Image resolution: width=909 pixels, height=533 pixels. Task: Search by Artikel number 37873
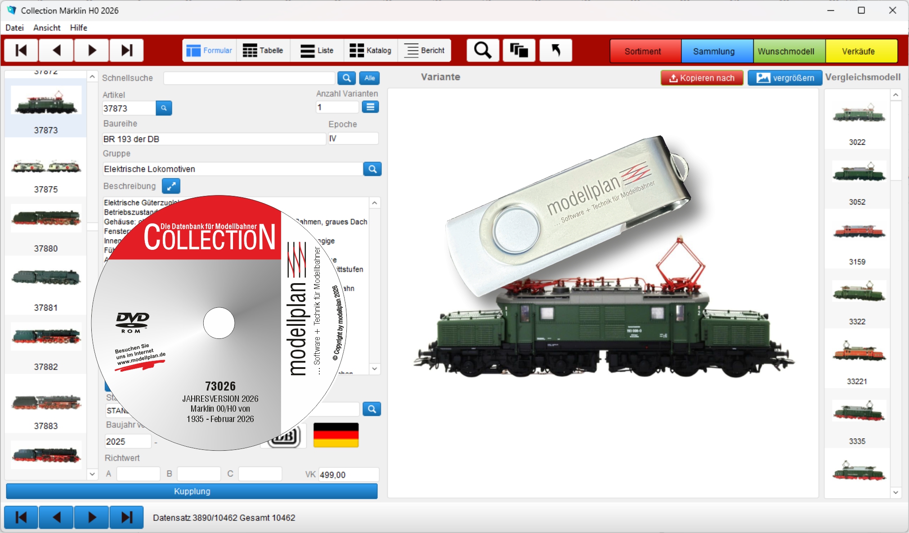pyautogui.click(x=164, y=108)
